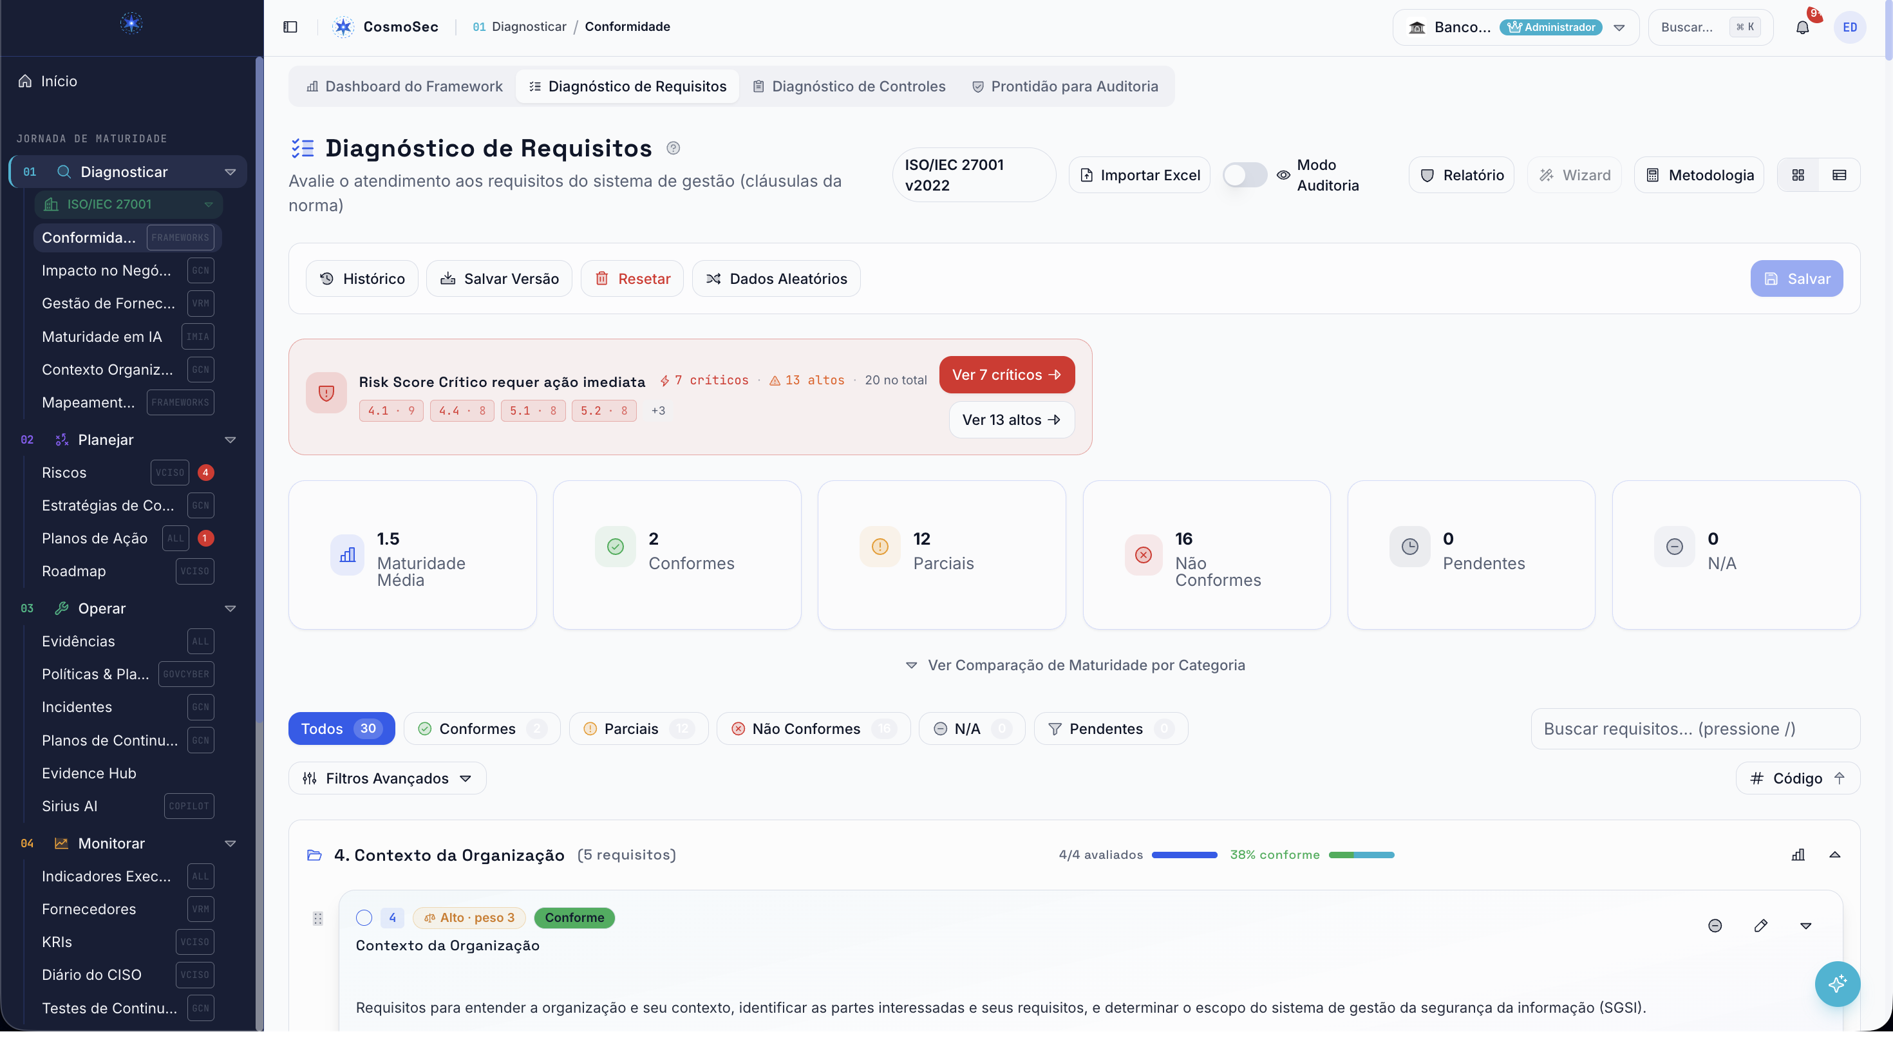1893x1052 pixels.
Task: Expand requirement 4 details chevron
Action: (1805, 926)
